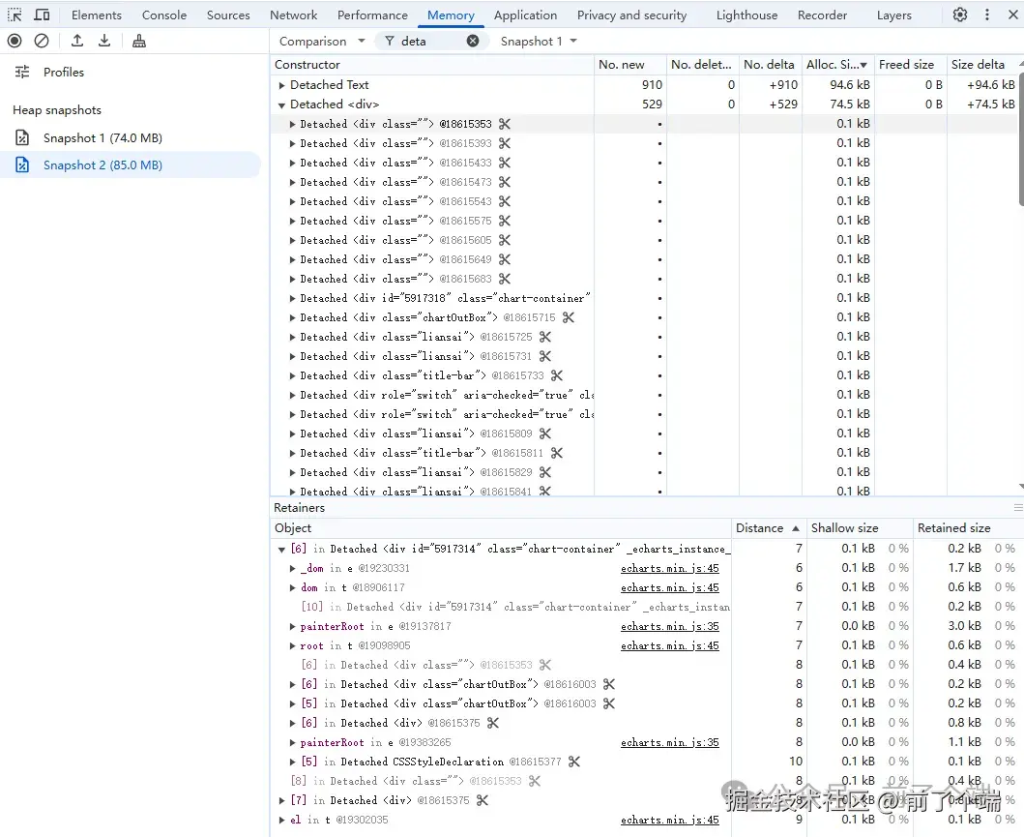Click the Snapshot 2 file icon
The image size is (1024, 837).
(x=22, y=164)
